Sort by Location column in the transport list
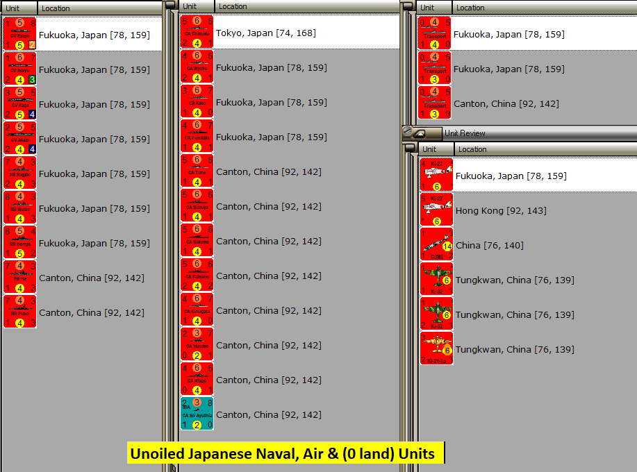 545,8
